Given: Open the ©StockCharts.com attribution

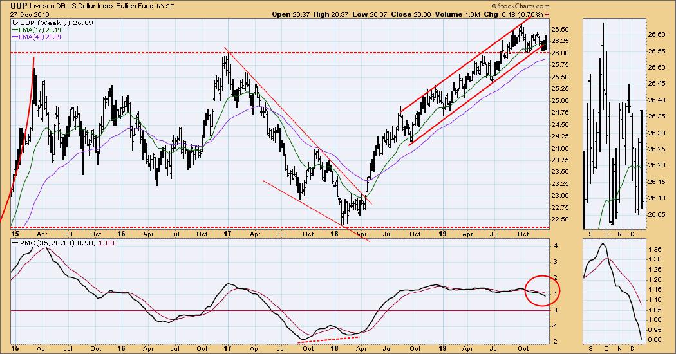Looking at the screenshot, I should click(x=520, y=6).
